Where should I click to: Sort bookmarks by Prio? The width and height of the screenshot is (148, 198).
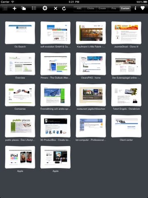pyautogui.click(x=114, y=8)
